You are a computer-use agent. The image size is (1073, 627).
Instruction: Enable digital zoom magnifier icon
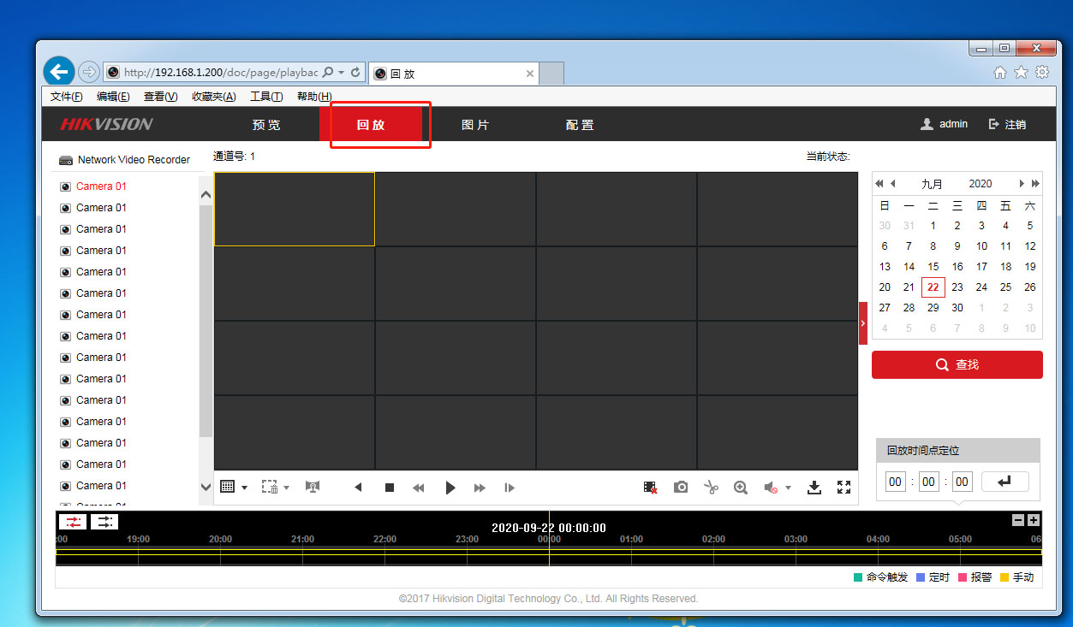(x=741, y=488)
